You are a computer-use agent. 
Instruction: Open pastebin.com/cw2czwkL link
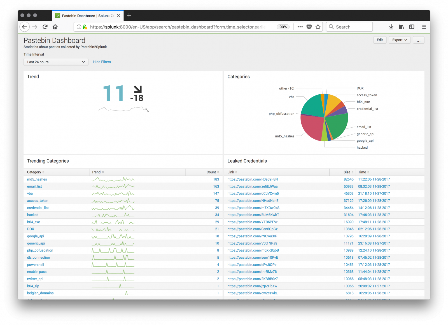[253, 293]
